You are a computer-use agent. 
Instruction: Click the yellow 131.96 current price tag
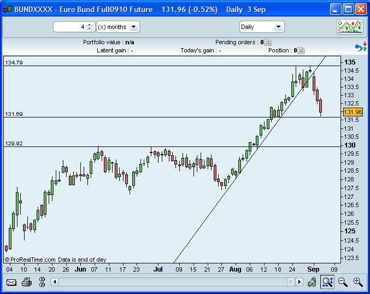[353, 112]
